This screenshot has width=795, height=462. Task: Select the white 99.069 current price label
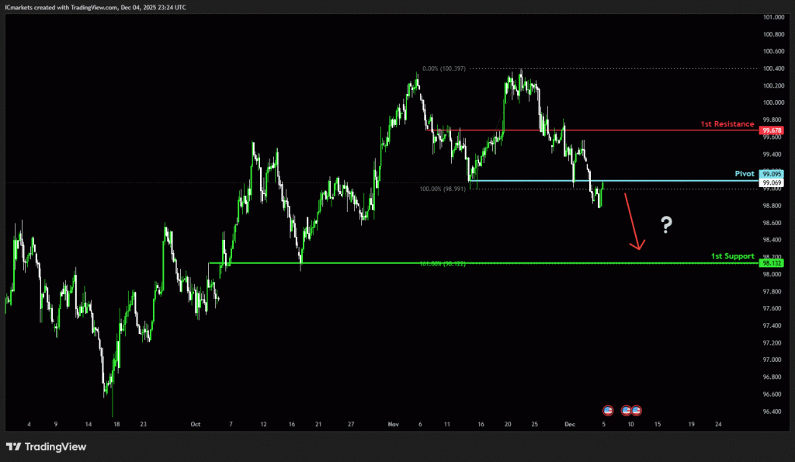[x=772, y=182]
